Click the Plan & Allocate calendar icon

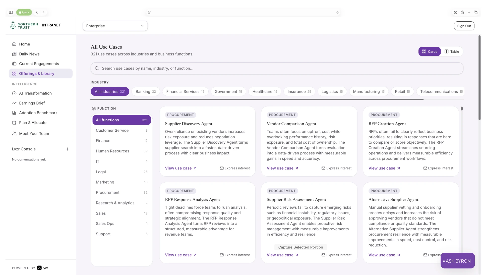(14, 123)
